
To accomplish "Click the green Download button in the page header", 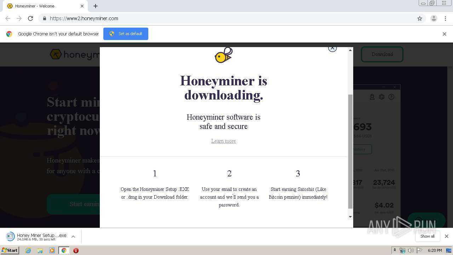I will point(382,54).
